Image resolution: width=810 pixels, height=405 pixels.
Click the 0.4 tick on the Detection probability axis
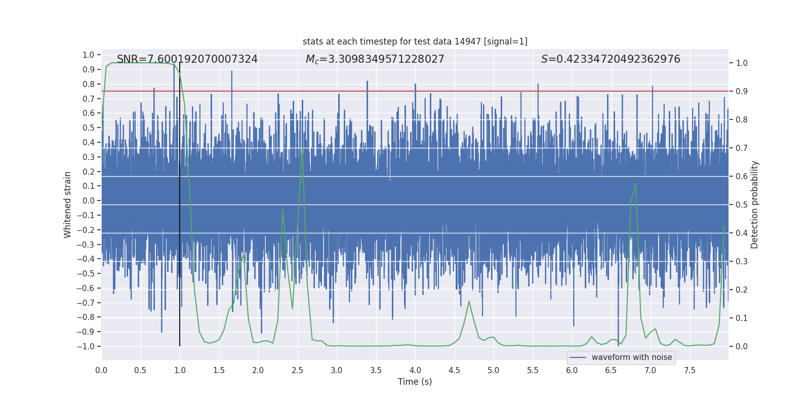click(742, 233)
